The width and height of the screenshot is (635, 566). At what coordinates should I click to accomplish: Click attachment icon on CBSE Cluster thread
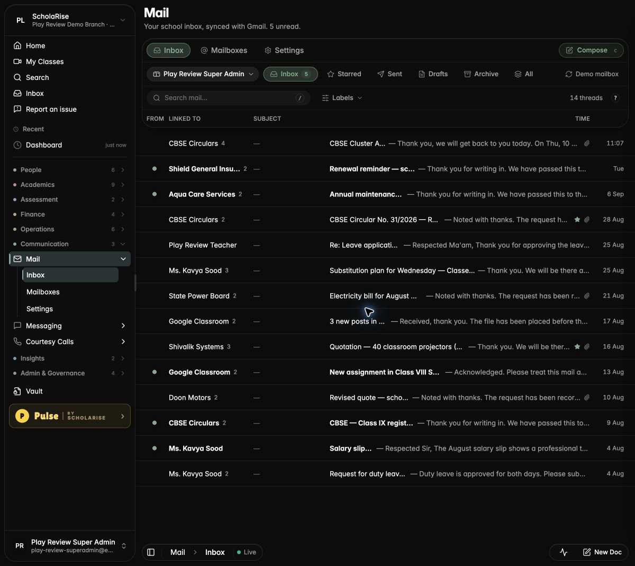pyautogui.click(x=587, y=143)
